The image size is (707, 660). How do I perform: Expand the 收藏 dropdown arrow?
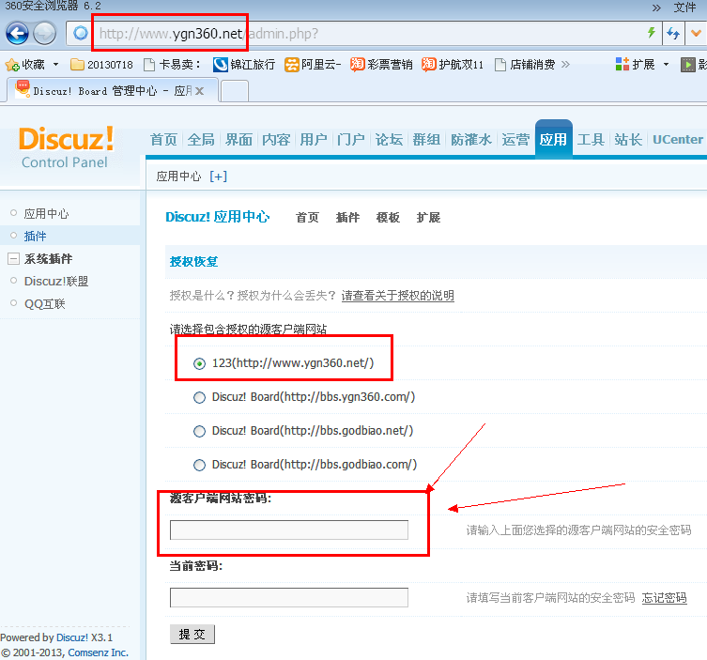(56, 65)
